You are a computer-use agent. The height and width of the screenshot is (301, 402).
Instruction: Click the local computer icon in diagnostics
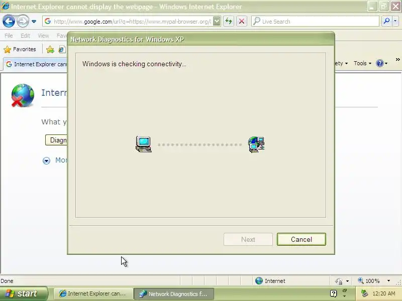click(144, 144)
